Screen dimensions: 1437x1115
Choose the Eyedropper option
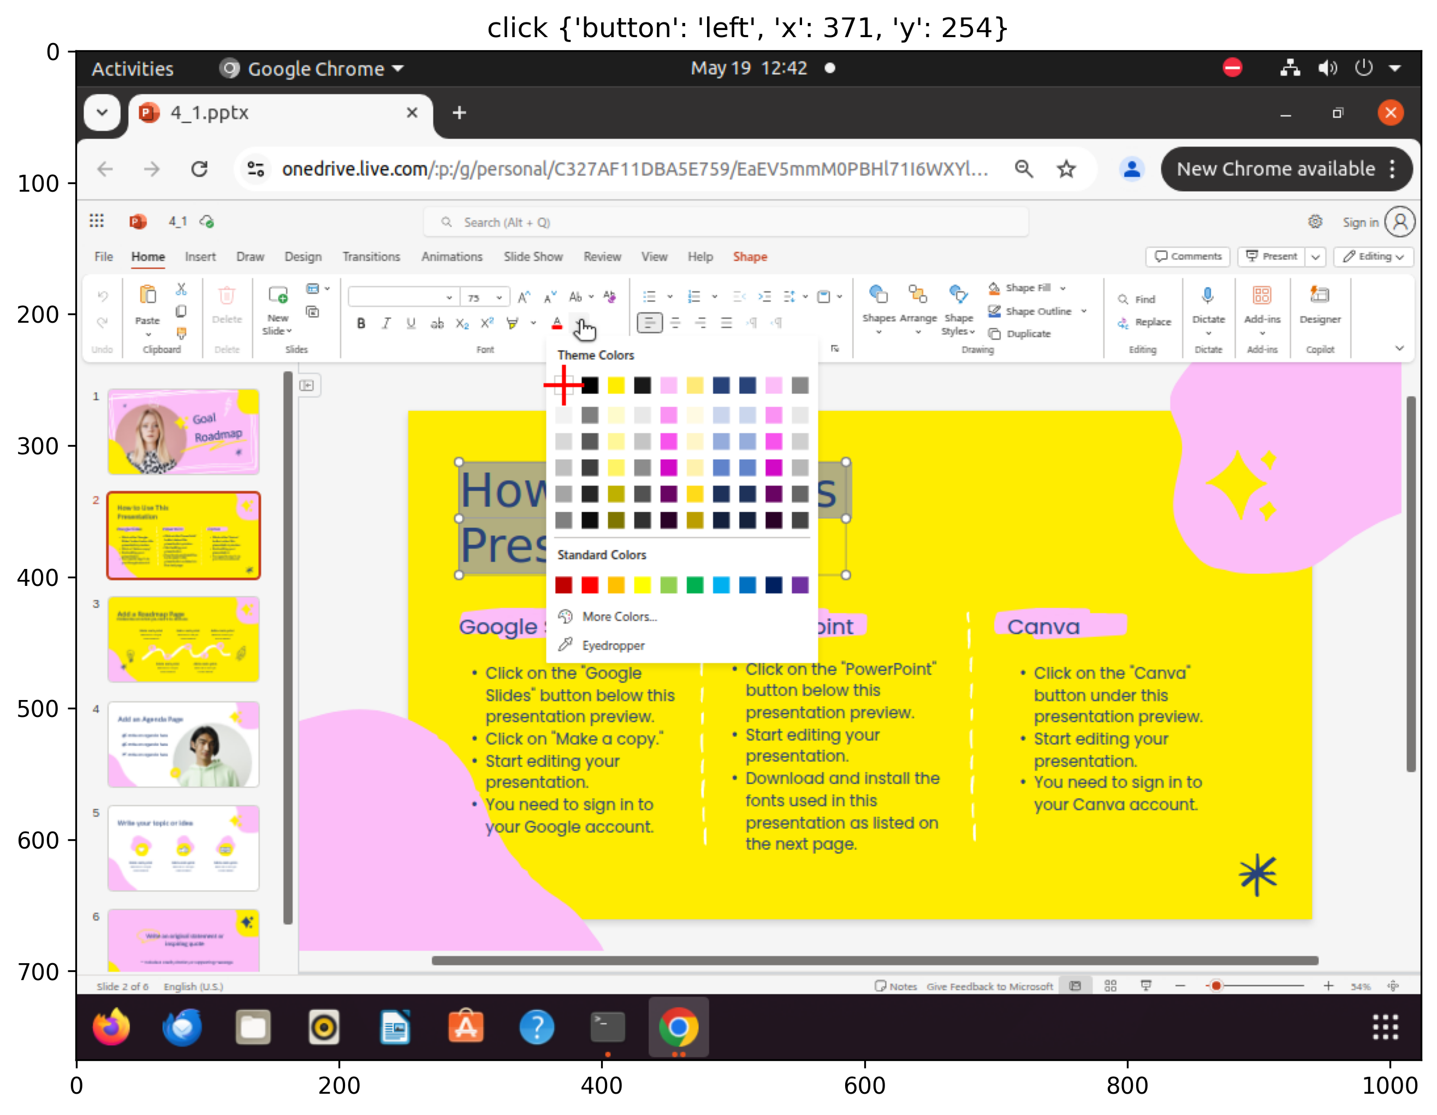613,646
